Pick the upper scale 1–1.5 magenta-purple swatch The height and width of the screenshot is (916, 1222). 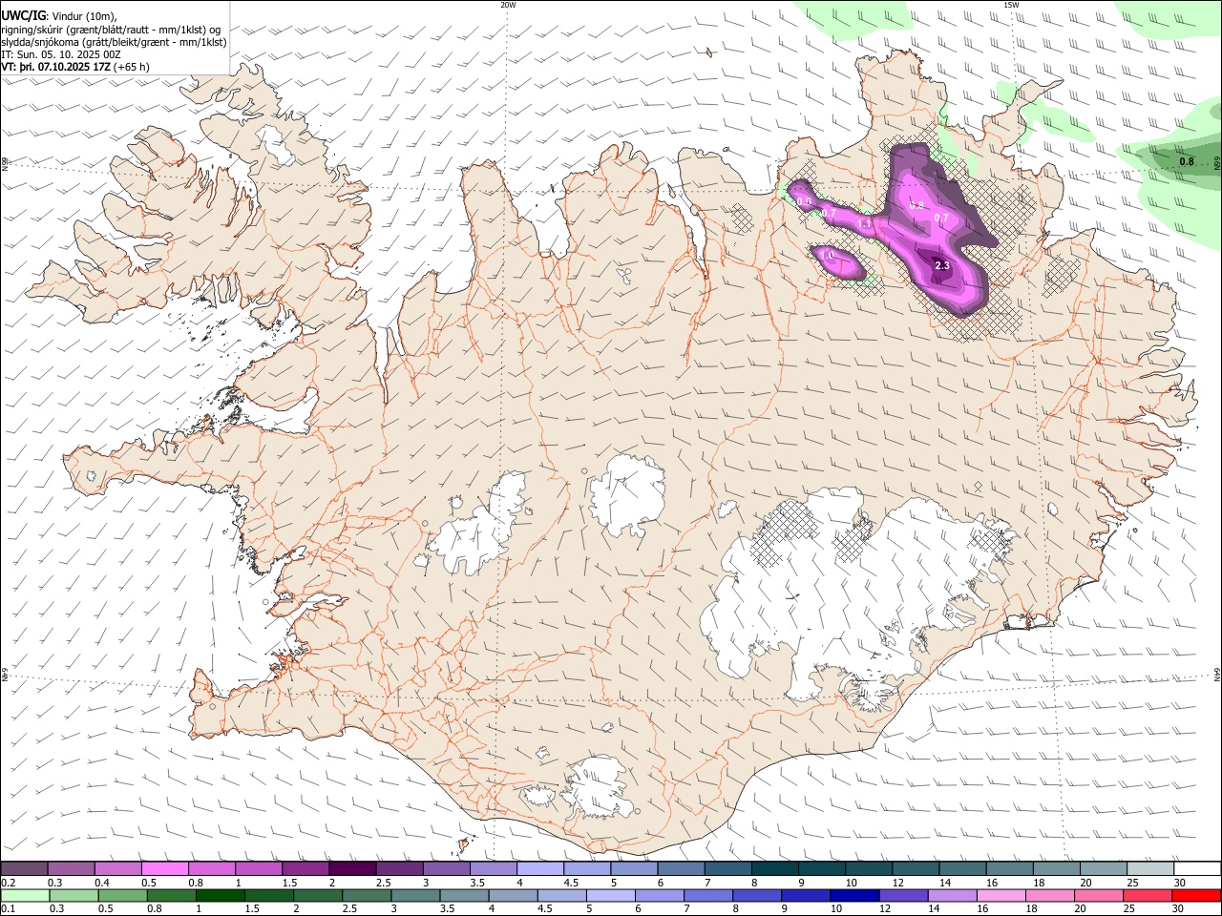point(259,868)
